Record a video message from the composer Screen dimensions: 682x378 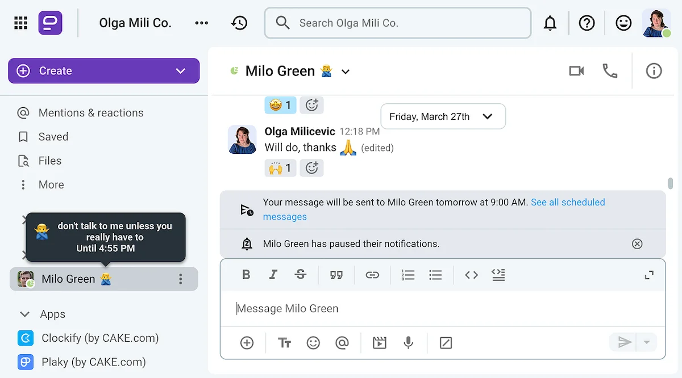[x=379, y=342]
